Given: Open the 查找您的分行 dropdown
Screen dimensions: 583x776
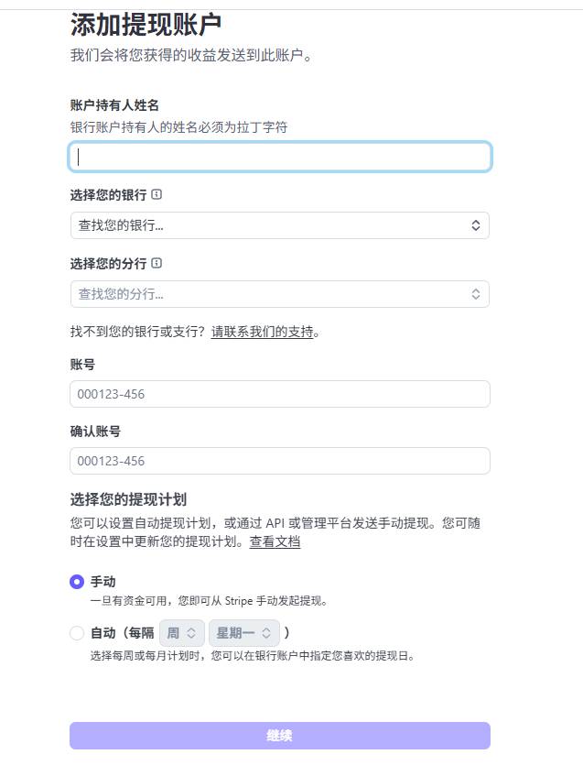Looking at the screenshot, I should 279,294.
